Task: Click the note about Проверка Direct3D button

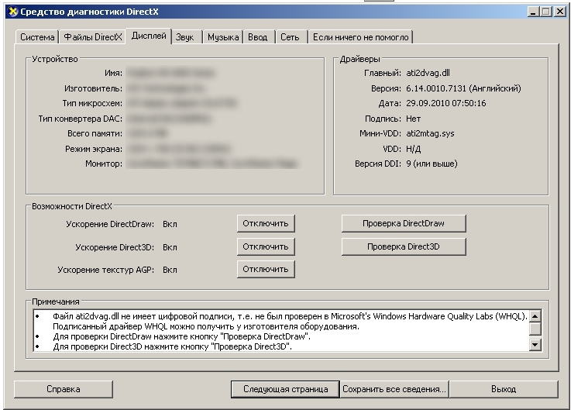Action: coord(172,346)
